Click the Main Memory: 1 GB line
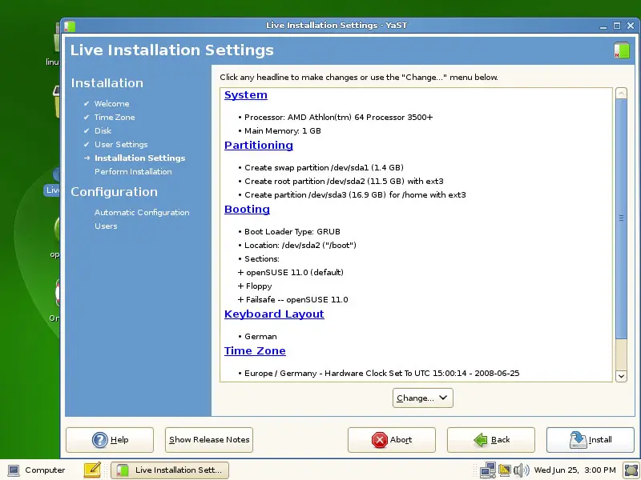This screenshot has width=641, height=480. tap(283, 131)
